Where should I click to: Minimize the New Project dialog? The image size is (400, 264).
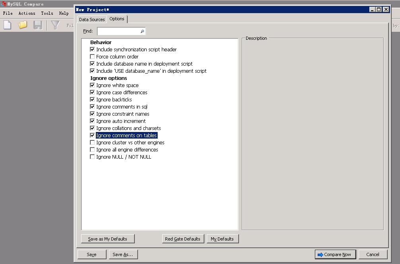(372, 10)
